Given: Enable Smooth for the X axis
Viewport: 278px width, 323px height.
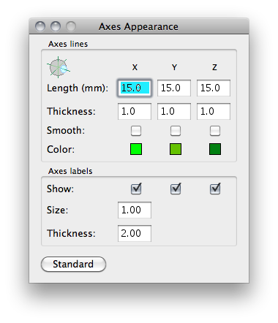Looking at the screenshot, I should coord(136,131).
